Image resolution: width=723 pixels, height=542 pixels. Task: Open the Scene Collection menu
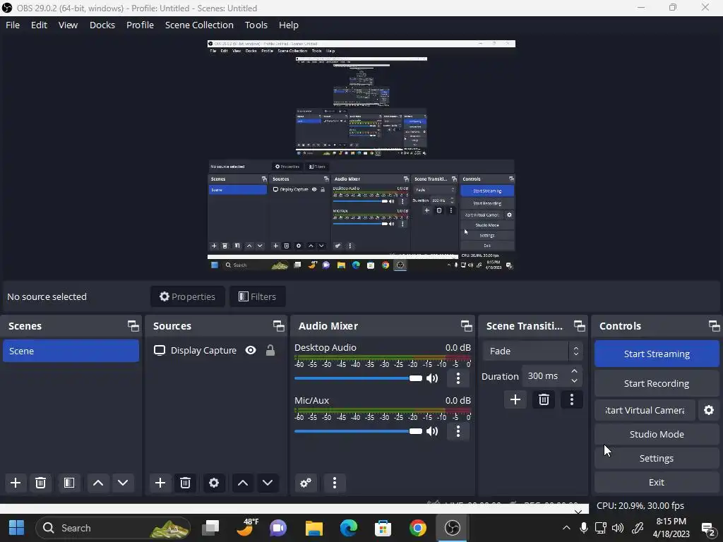199,25
